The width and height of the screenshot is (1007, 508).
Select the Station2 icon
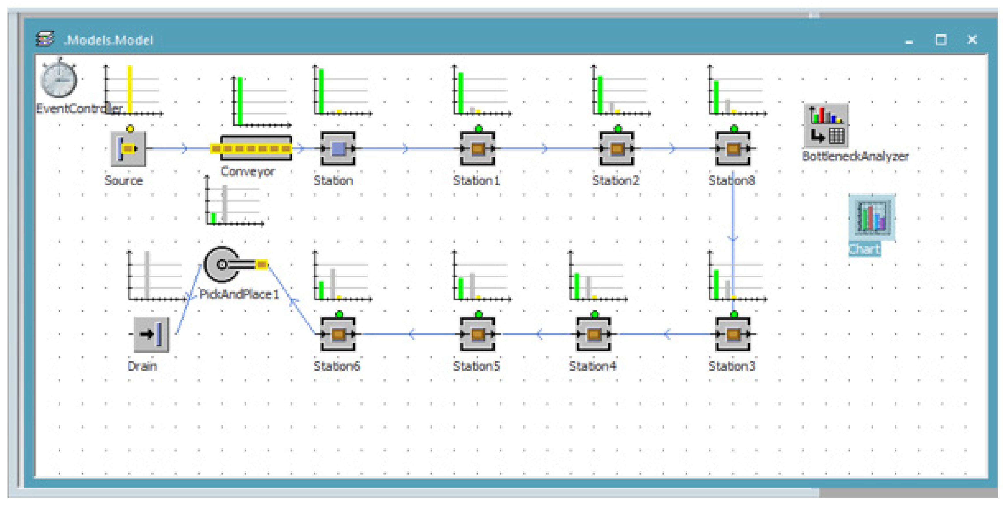[617, 148]
